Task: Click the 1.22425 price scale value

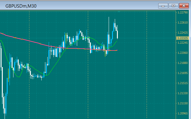Action: point(183,33)
